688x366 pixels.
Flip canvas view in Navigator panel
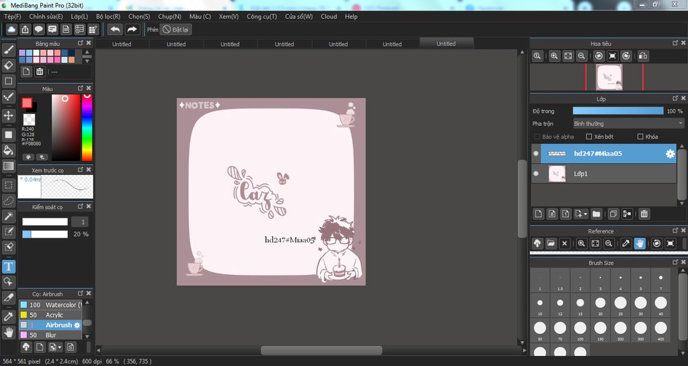pyautogui.click(x=643, y=56)
